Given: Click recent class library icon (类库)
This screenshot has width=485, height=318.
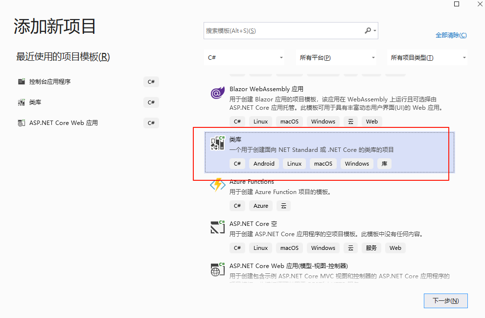Looking at the screenshot, I should [x=22, y=102].
